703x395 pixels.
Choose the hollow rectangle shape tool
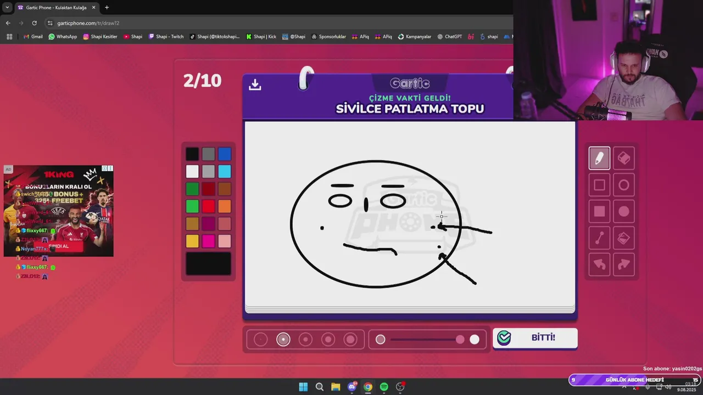pyautogui.click(x=599, y=185)
